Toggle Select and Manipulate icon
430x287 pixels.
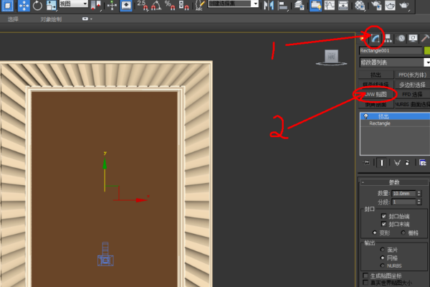113,5
